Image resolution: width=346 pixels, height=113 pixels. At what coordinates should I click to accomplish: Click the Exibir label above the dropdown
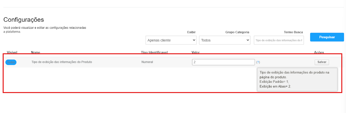point(191,32)
